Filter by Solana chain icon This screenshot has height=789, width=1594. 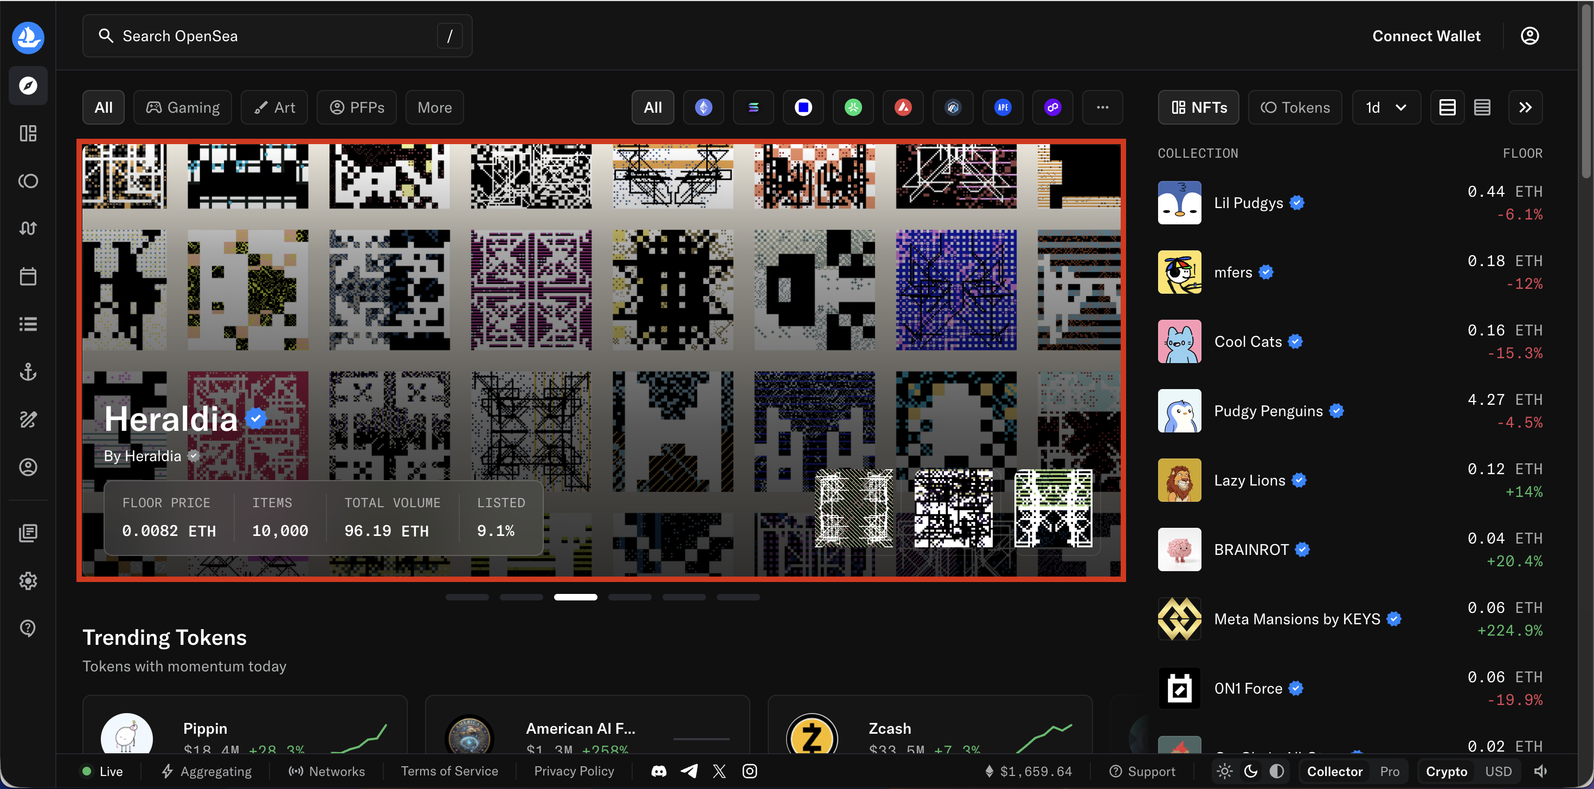(753, 108)
